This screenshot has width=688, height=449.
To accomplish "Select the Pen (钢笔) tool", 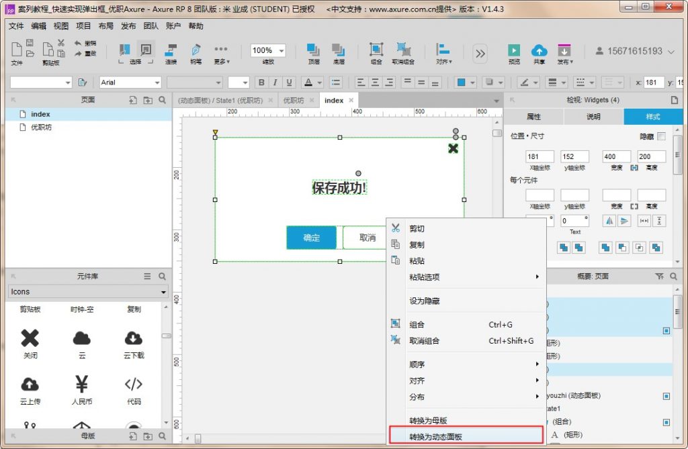I will [196, 50].
